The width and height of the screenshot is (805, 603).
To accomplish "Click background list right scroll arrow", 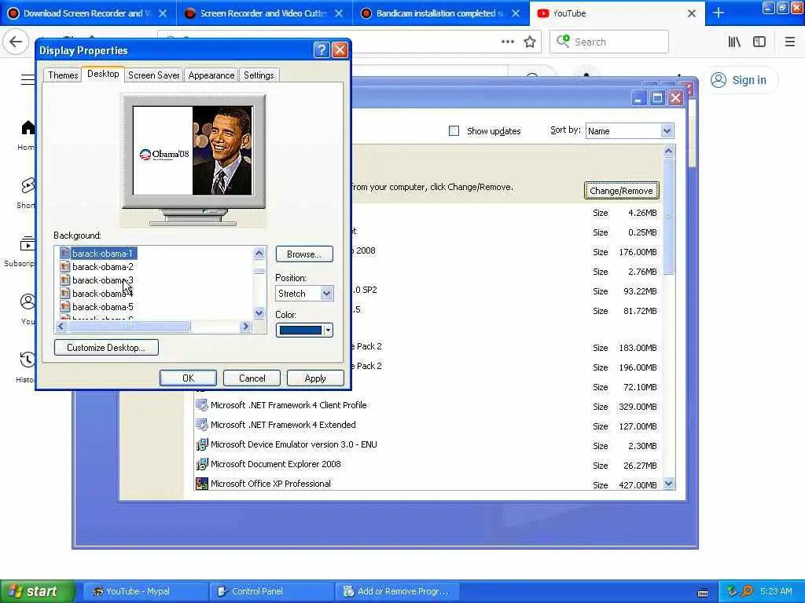I will (x=245, y=326).
